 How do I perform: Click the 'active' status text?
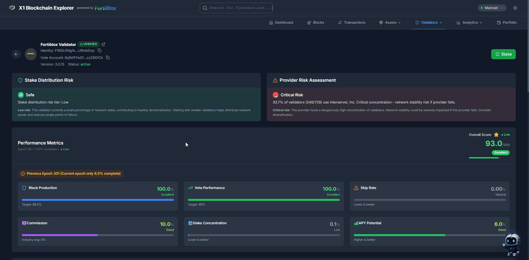(86, 64)
